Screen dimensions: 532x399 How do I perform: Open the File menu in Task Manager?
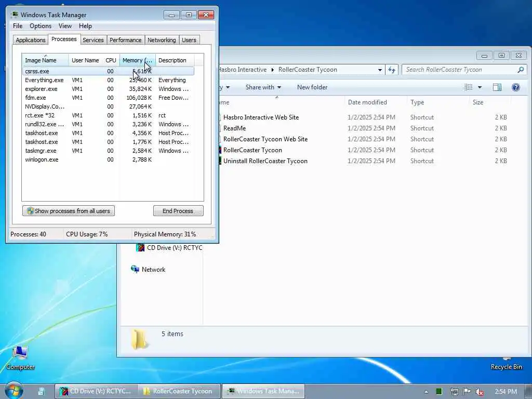click(18, 26)
